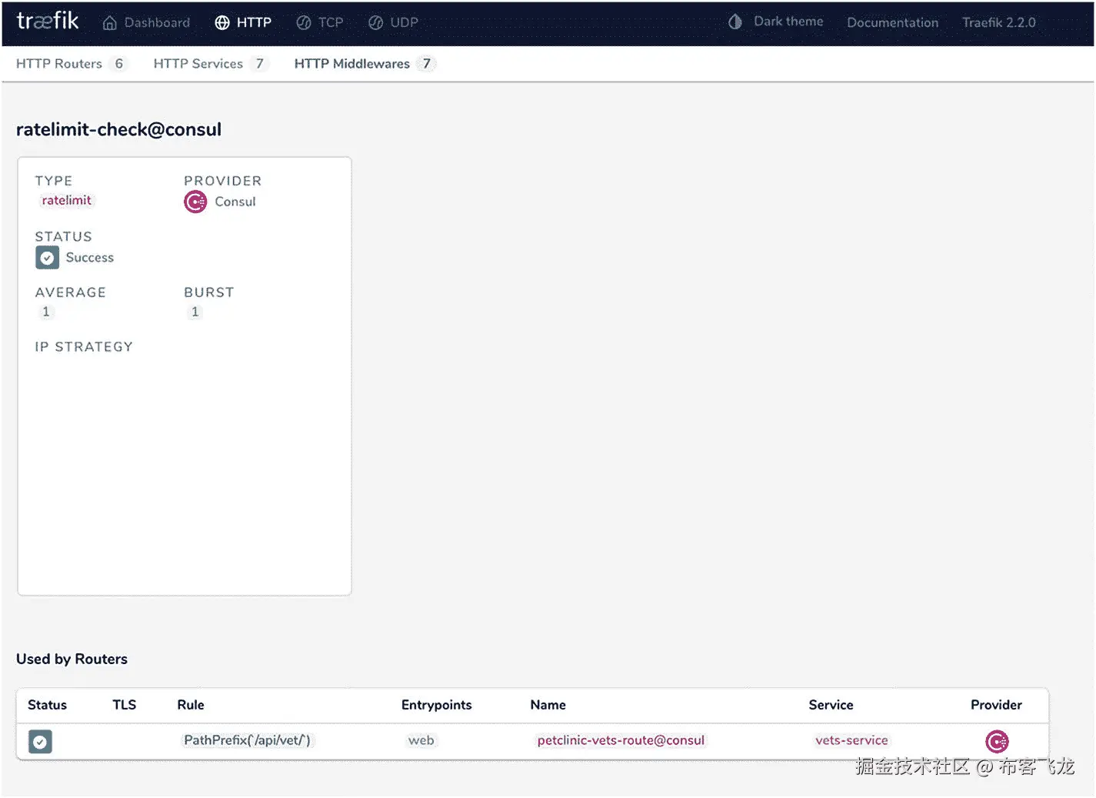Click the Dashboard home icon
Image resolution: width=1096 pixels, height=798 pixels.
point(110,23)
